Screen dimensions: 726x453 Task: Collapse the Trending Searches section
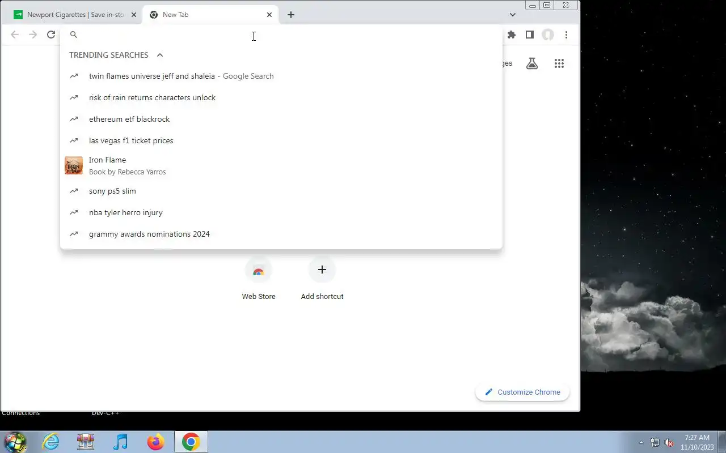pos(160,55)
